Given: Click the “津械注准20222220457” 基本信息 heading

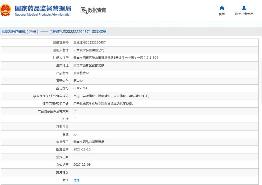Looking at the screenshot, I should 78,32.
